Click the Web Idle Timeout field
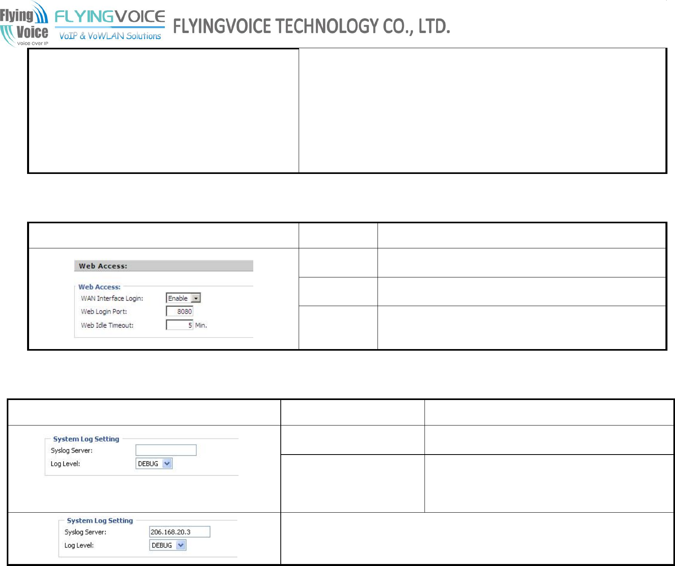Image resolution: width=675 pixels, height=566 pixels. pos(180,325)
